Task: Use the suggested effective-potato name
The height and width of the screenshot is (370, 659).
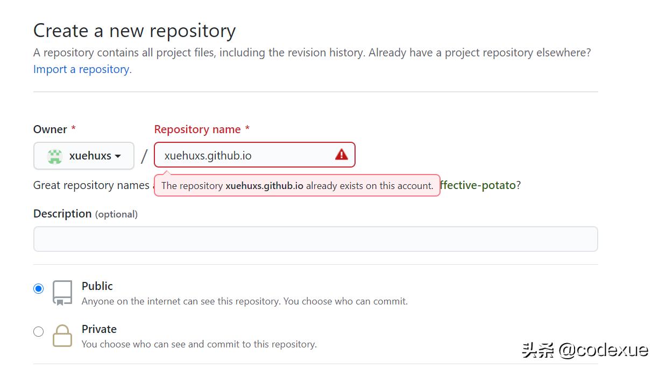Action: pyautogui.click(x=478, y=185)
